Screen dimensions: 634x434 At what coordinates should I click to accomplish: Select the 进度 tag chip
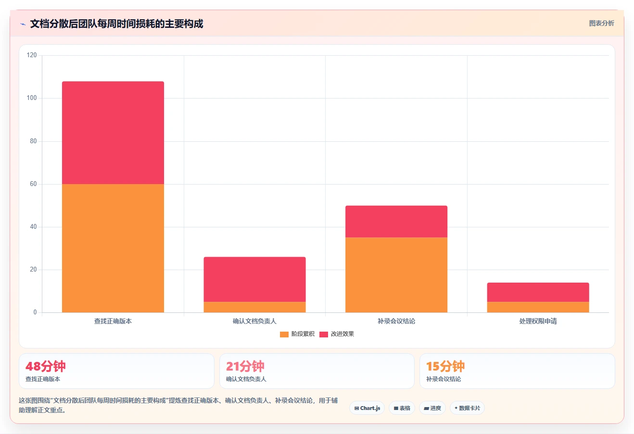pyautogui.click(x=432, y=408)
